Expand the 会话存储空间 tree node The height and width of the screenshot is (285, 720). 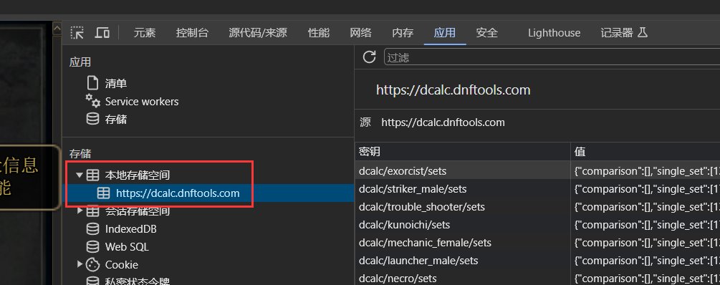point(80,211)
